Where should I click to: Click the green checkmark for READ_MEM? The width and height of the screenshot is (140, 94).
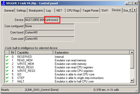point(7,60)
